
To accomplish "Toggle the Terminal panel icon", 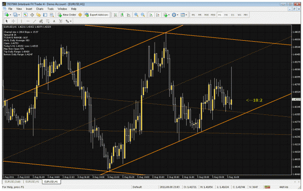I will (x=45, y=15).
